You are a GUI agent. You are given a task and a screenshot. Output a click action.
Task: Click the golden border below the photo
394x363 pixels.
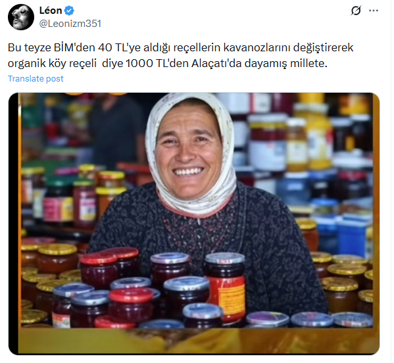199,341
